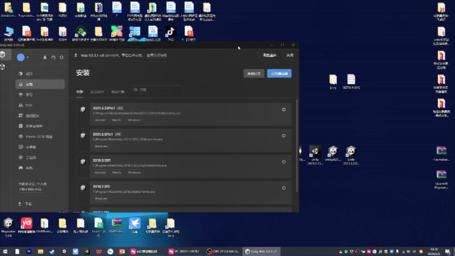Open the sidebar item with the monitor icon
Image resolution: width=455 pixels, height=256 pixels.
40,147
